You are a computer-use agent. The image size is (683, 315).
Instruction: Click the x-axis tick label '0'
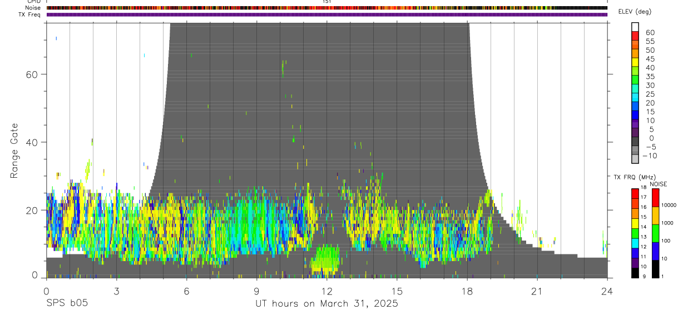tap(46, 291)
